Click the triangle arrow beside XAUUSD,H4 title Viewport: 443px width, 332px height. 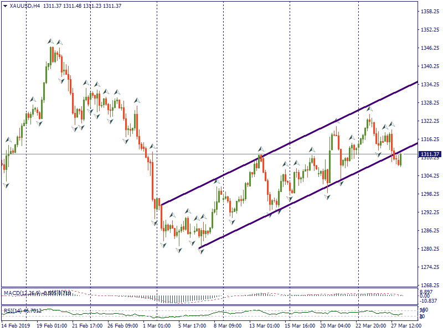pos(5,6)
